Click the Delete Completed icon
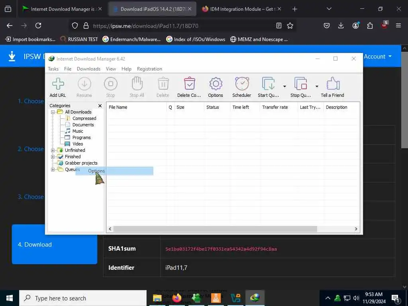This screenshot has width=408, height=306. (189, 84)
